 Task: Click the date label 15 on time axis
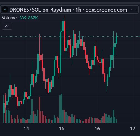point(62,129)
